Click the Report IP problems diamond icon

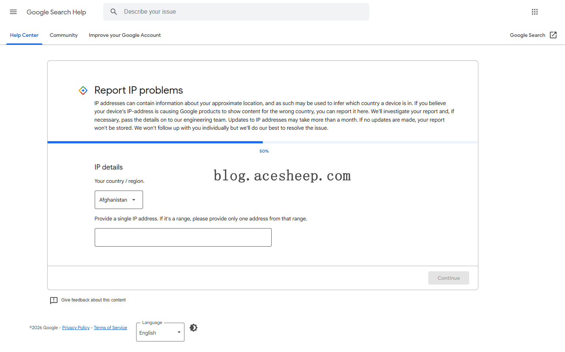click(x=83, y=90)
